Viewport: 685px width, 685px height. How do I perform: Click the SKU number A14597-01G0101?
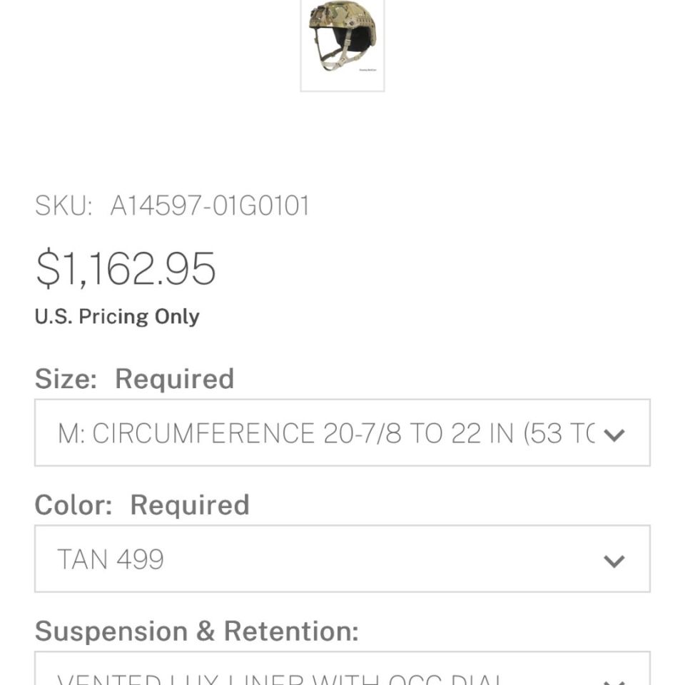point(210,206)
